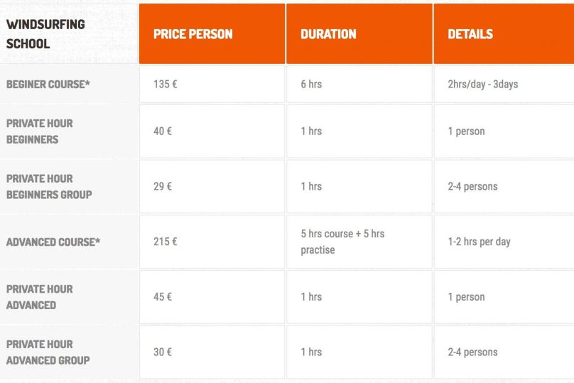
Task: Click the 40 € price cell
Action: (x=163, y=131)
